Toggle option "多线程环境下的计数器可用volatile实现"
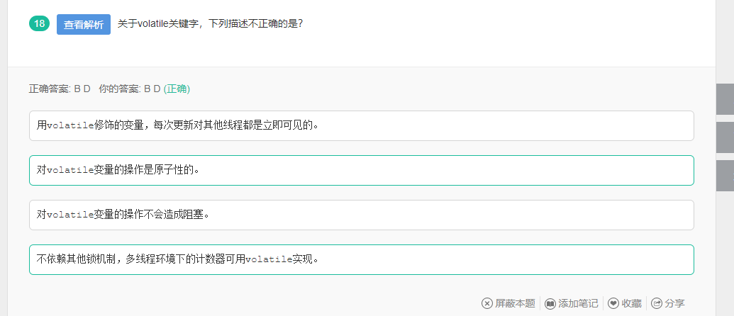 tap(361, 259)
